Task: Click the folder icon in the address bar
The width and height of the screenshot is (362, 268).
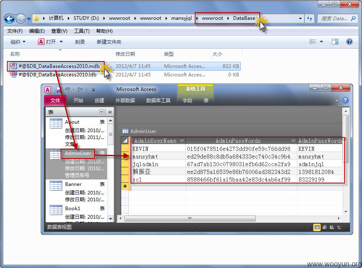Action: click(x=36, y=18)
